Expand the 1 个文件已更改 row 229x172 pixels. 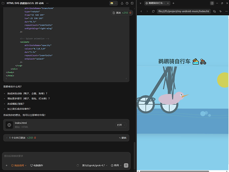coord(66,138)
